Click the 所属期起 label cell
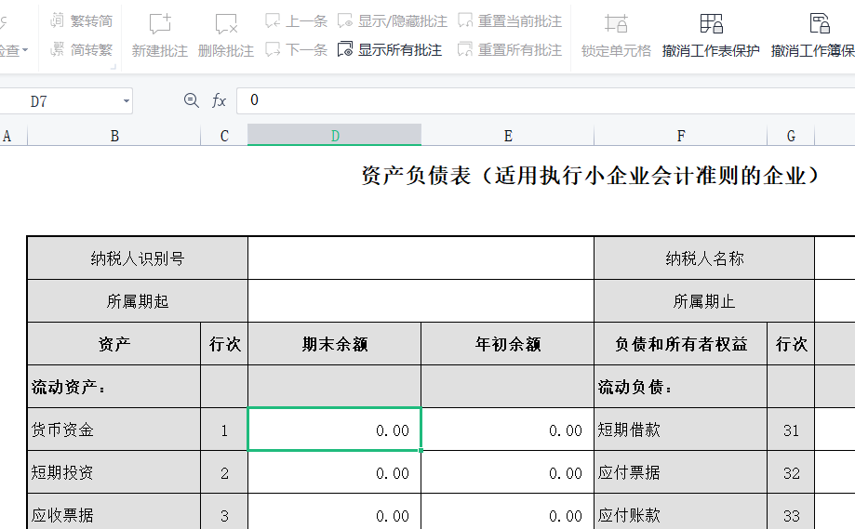 138,300
